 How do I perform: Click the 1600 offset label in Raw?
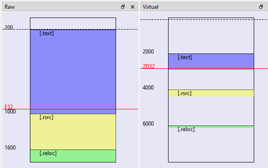click(x=10, y=147)
